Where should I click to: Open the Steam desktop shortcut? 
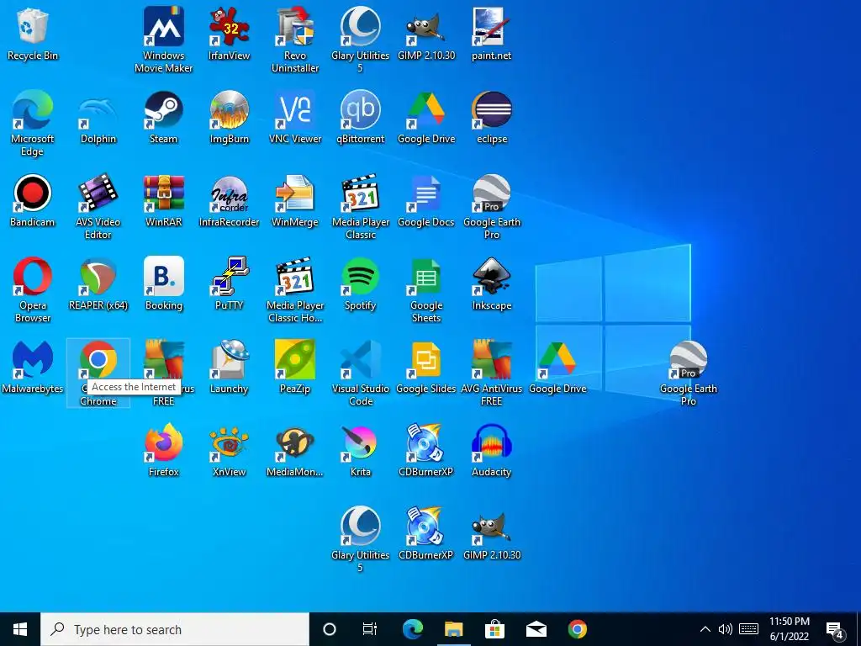point(164,116)
